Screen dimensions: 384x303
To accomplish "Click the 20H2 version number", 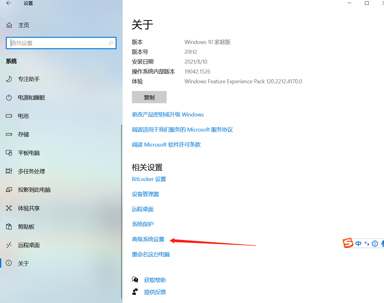I will pos(191,52).
